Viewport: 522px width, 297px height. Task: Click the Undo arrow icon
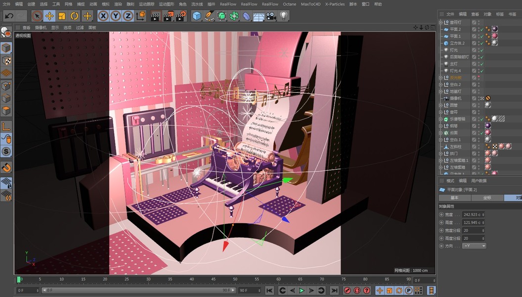[x=9, y=16]
